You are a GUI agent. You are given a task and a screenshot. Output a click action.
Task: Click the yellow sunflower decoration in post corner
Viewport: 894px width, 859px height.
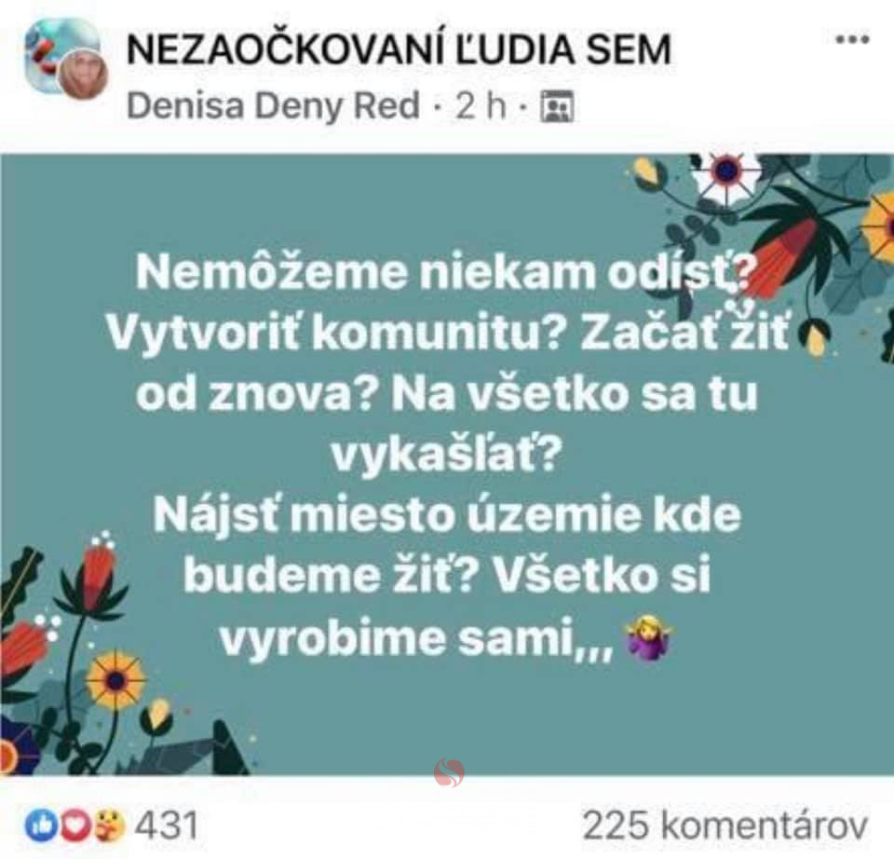[x=115, y=681]
